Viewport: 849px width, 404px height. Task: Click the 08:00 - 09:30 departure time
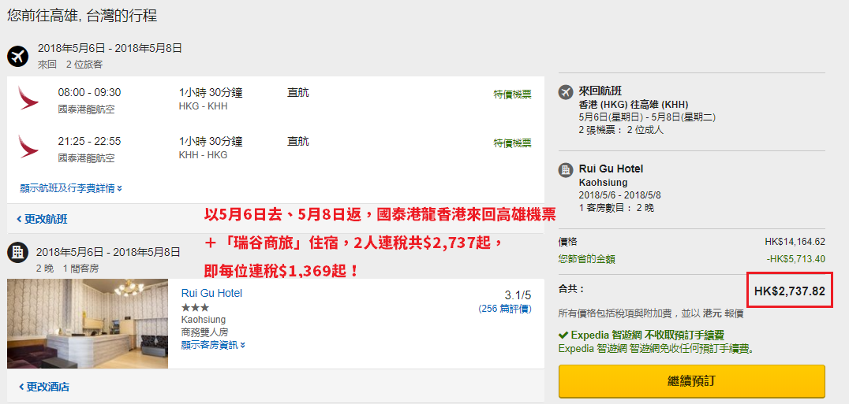[x=89, y=92]
